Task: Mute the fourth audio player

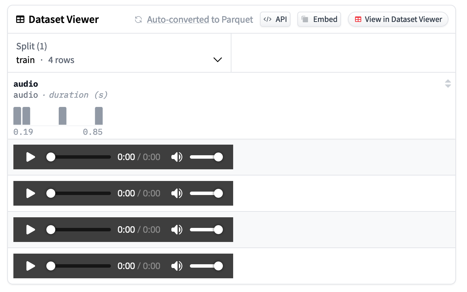Action: click(177, 266)
